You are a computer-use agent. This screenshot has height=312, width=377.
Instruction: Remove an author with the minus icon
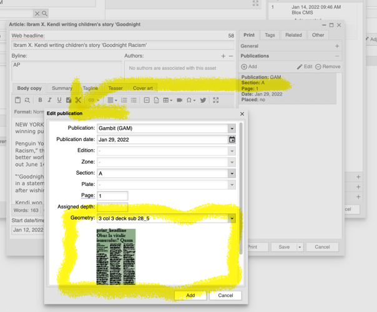(231, 56)
